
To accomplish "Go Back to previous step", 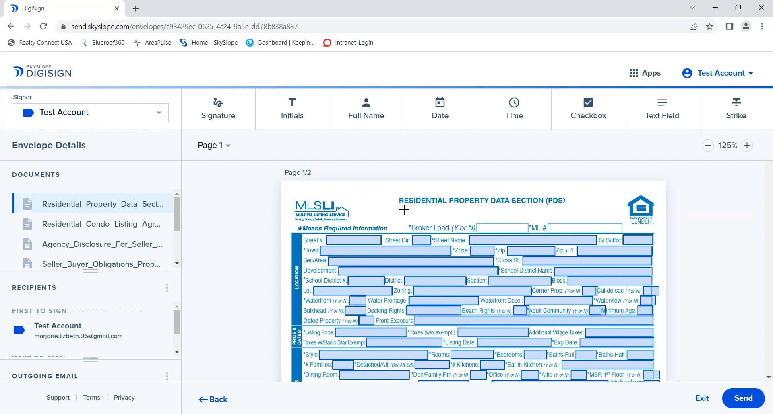I will point(213,400).
